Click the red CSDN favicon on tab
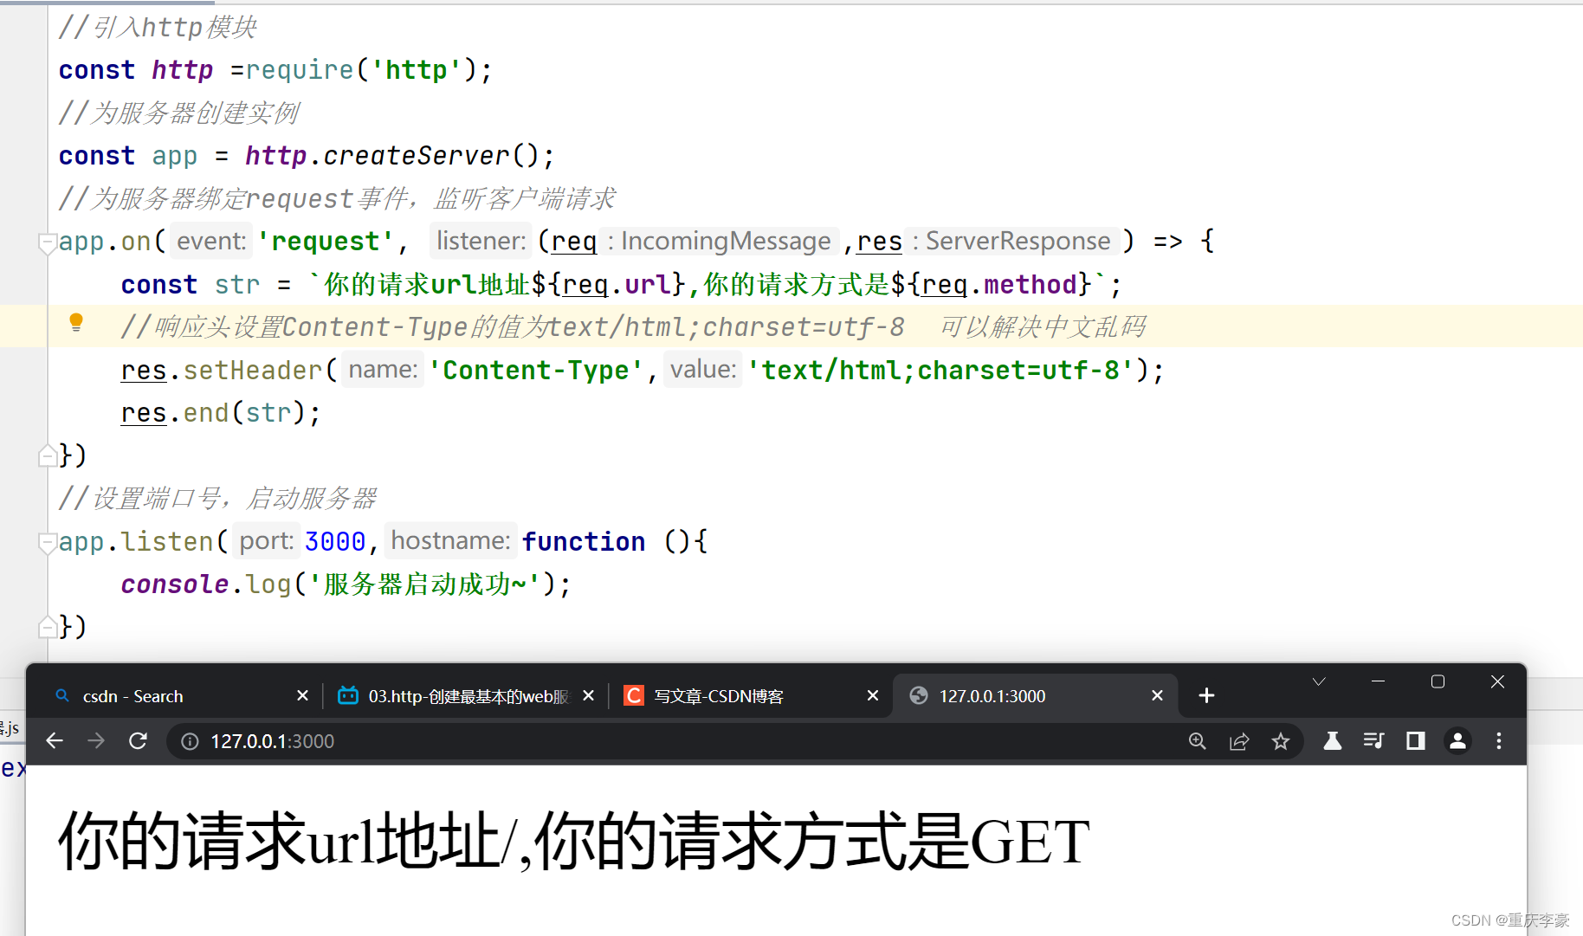 tap(634, 695)
